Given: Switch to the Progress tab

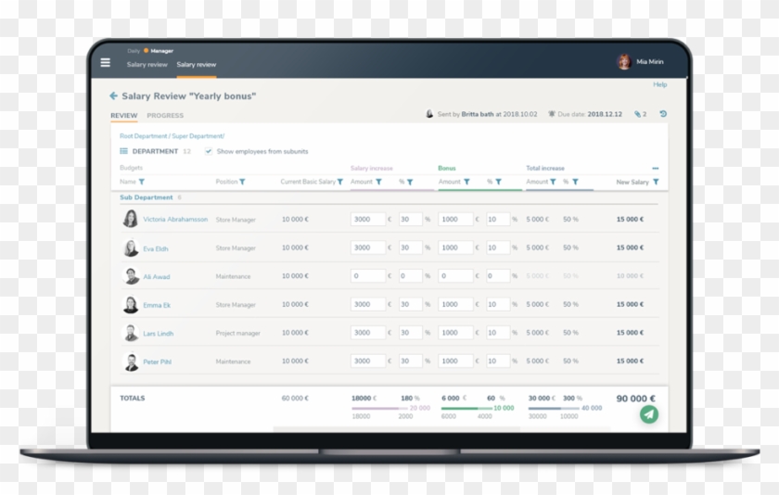Looking at the screenshot, I should click(x=165, y=116).
